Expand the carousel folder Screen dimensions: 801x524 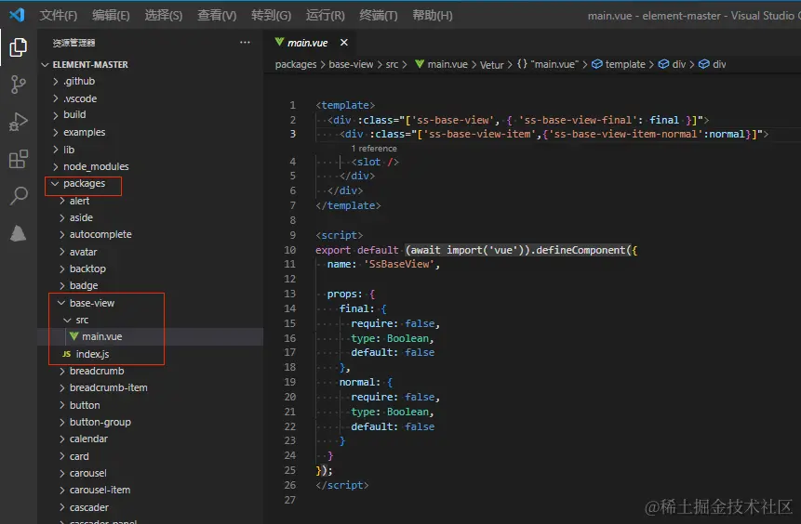[150, 473]
